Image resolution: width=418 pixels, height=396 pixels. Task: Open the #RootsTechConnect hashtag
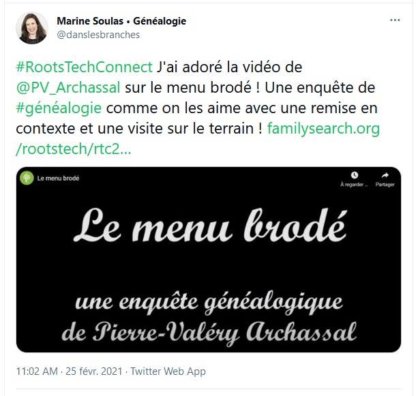pos(85,67)
